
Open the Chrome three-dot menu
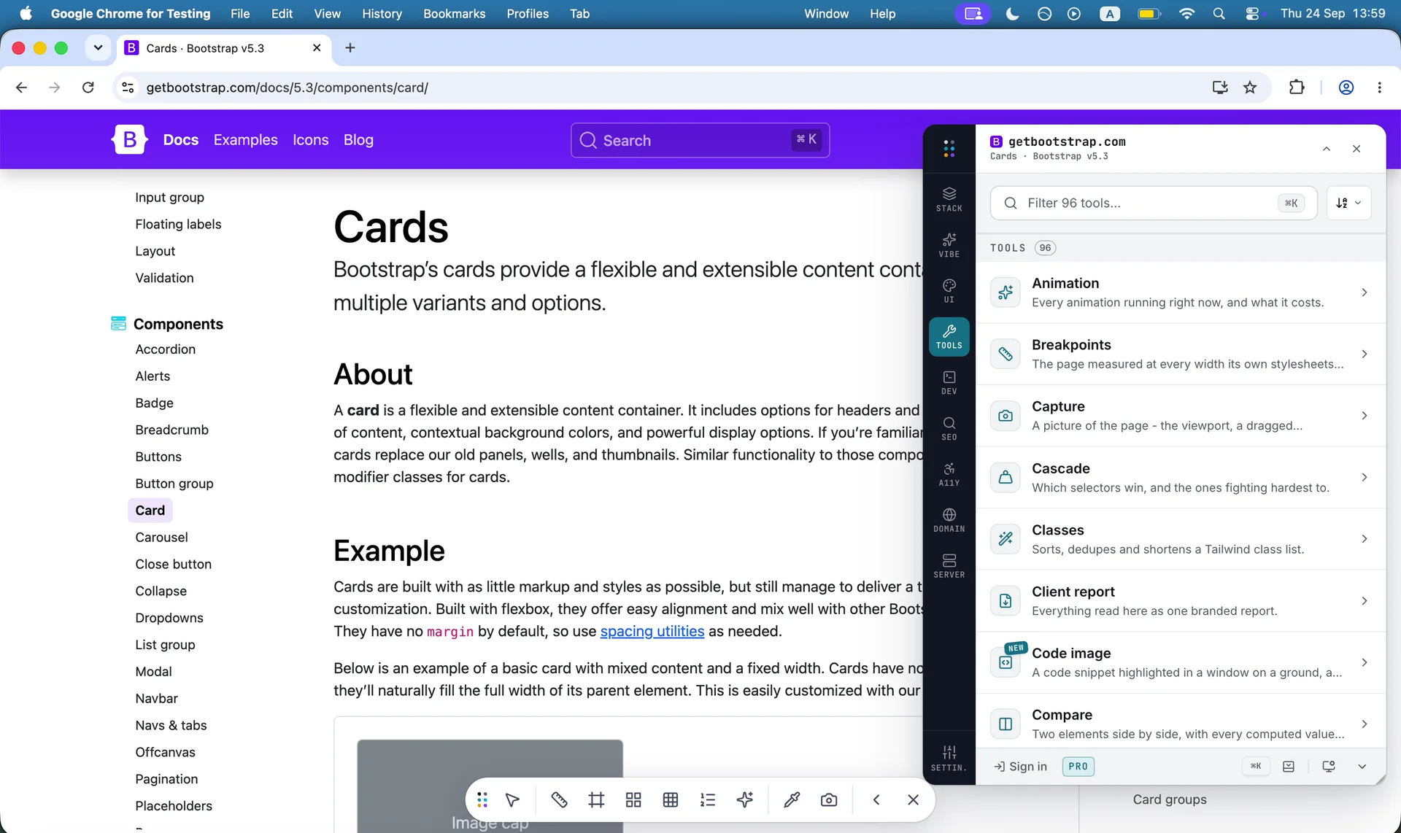coord(1379,88)
